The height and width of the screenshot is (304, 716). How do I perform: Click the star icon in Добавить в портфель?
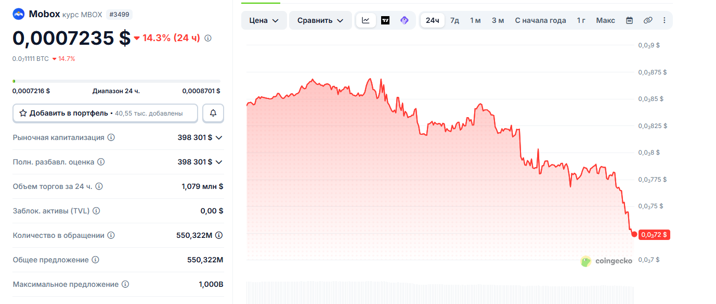(x=23, y=113)
